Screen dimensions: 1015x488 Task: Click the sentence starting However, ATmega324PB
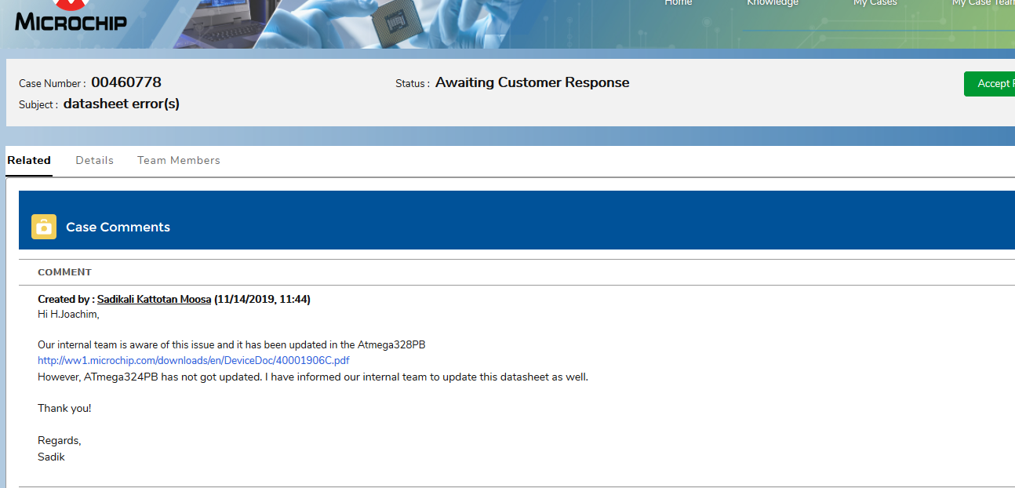point(313,377)
